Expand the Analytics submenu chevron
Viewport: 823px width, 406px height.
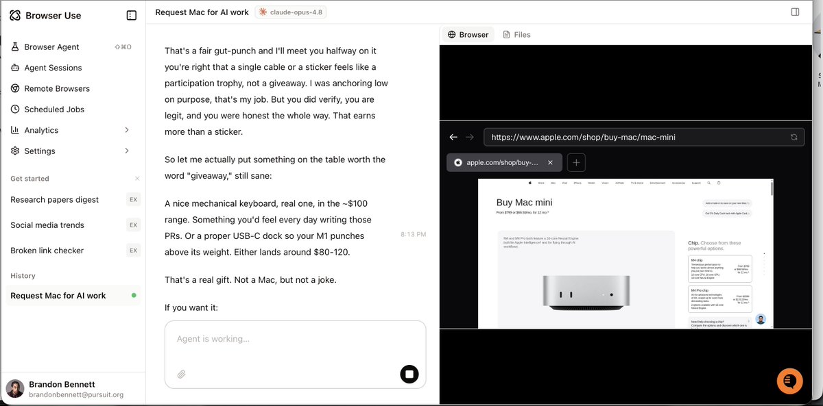point(127,130)
